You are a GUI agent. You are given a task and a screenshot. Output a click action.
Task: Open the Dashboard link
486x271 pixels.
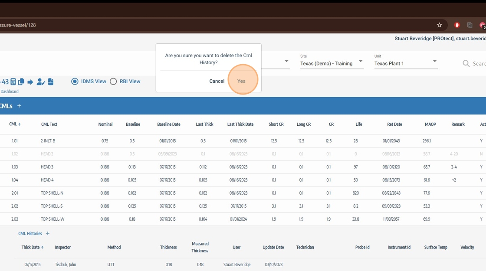click(x=10, y=91)
